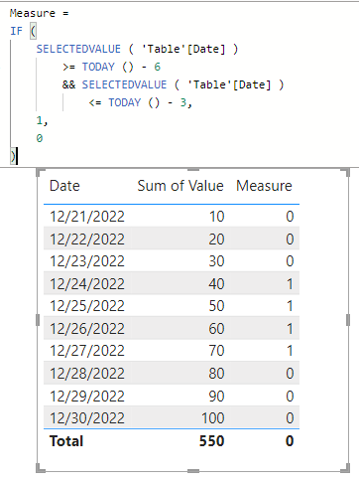Select the 12/27/2022 date cell
The image size is (359, 482).
(87, 351)
